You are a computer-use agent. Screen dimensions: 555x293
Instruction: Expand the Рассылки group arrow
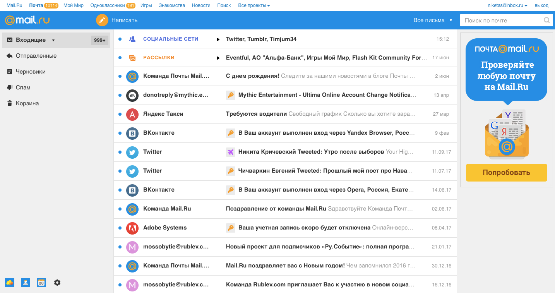click(218, 58)
